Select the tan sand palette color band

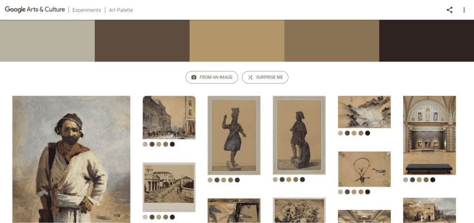[237, 41]
